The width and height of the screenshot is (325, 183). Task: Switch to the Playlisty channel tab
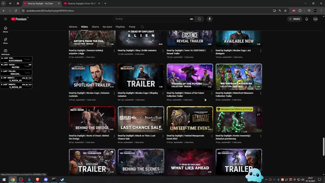(120, 27)
